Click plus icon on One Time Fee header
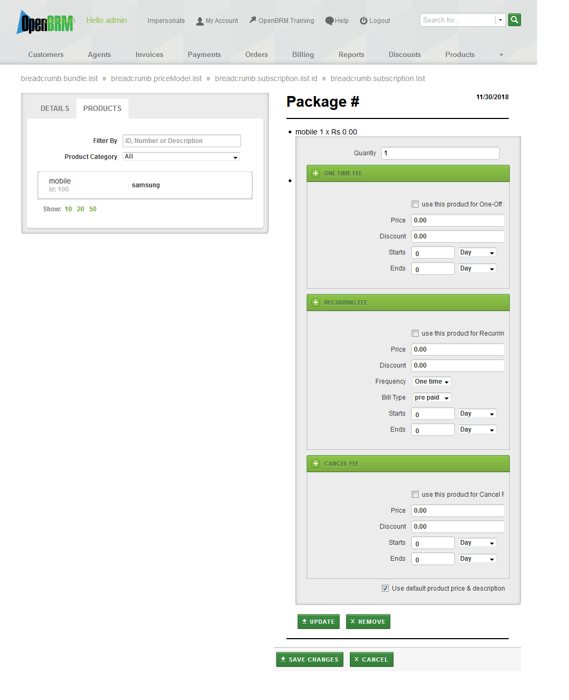569x700 pixels. point(316,173)
